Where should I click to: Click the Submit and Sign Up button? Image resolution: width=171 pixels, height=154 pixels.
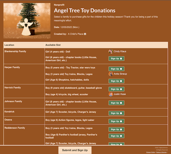75,150
